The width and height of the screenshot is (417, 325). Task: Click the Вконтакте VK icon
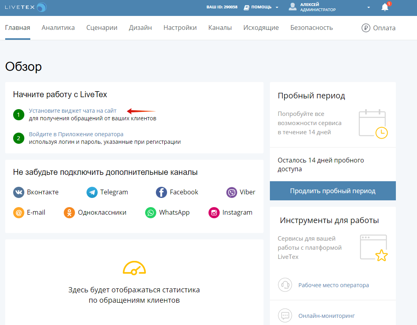(19, 192)
